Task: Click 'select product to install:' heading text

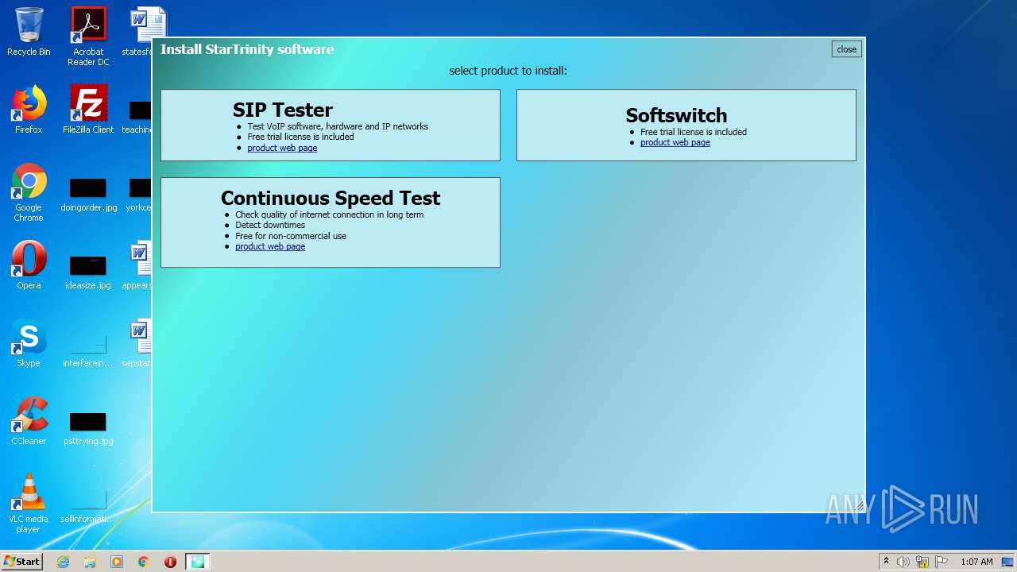Action: click(508, 71)
